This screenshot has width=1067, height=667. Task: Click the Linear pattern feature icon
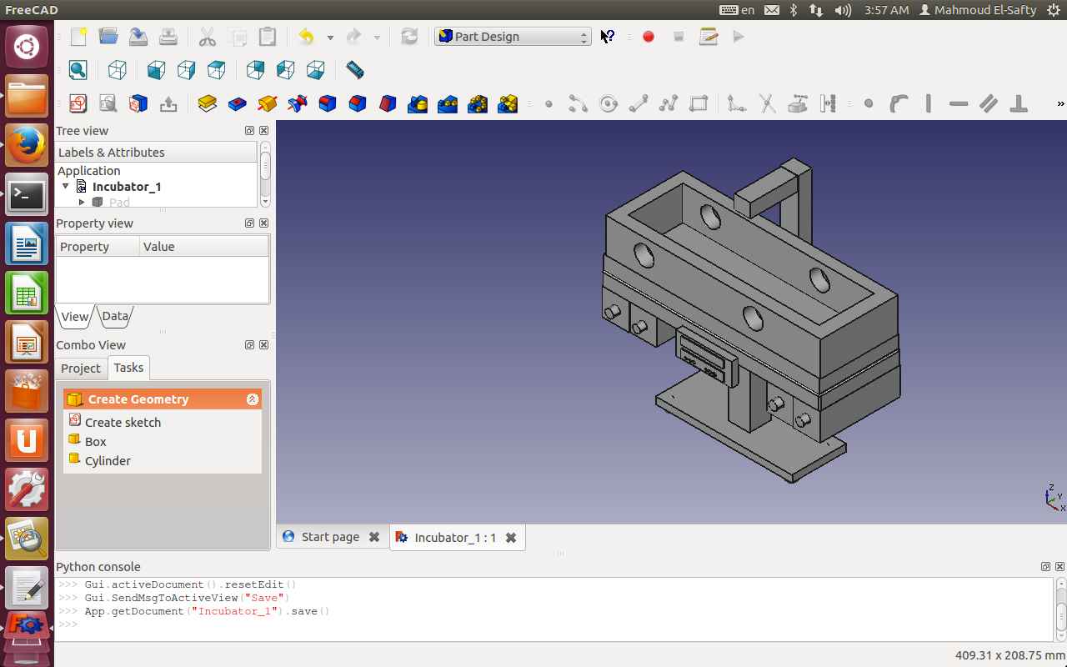pyautogui.click(x=448, y=103)
